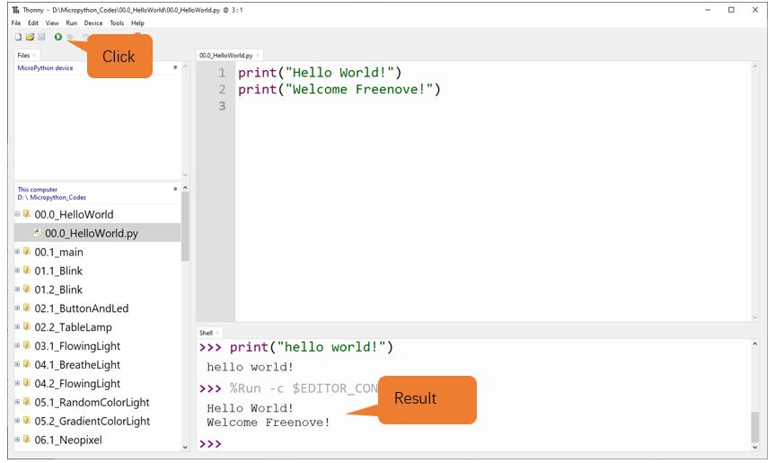Expand the 00.1_main folder
The image size is (775, 463).
point(17,252)
